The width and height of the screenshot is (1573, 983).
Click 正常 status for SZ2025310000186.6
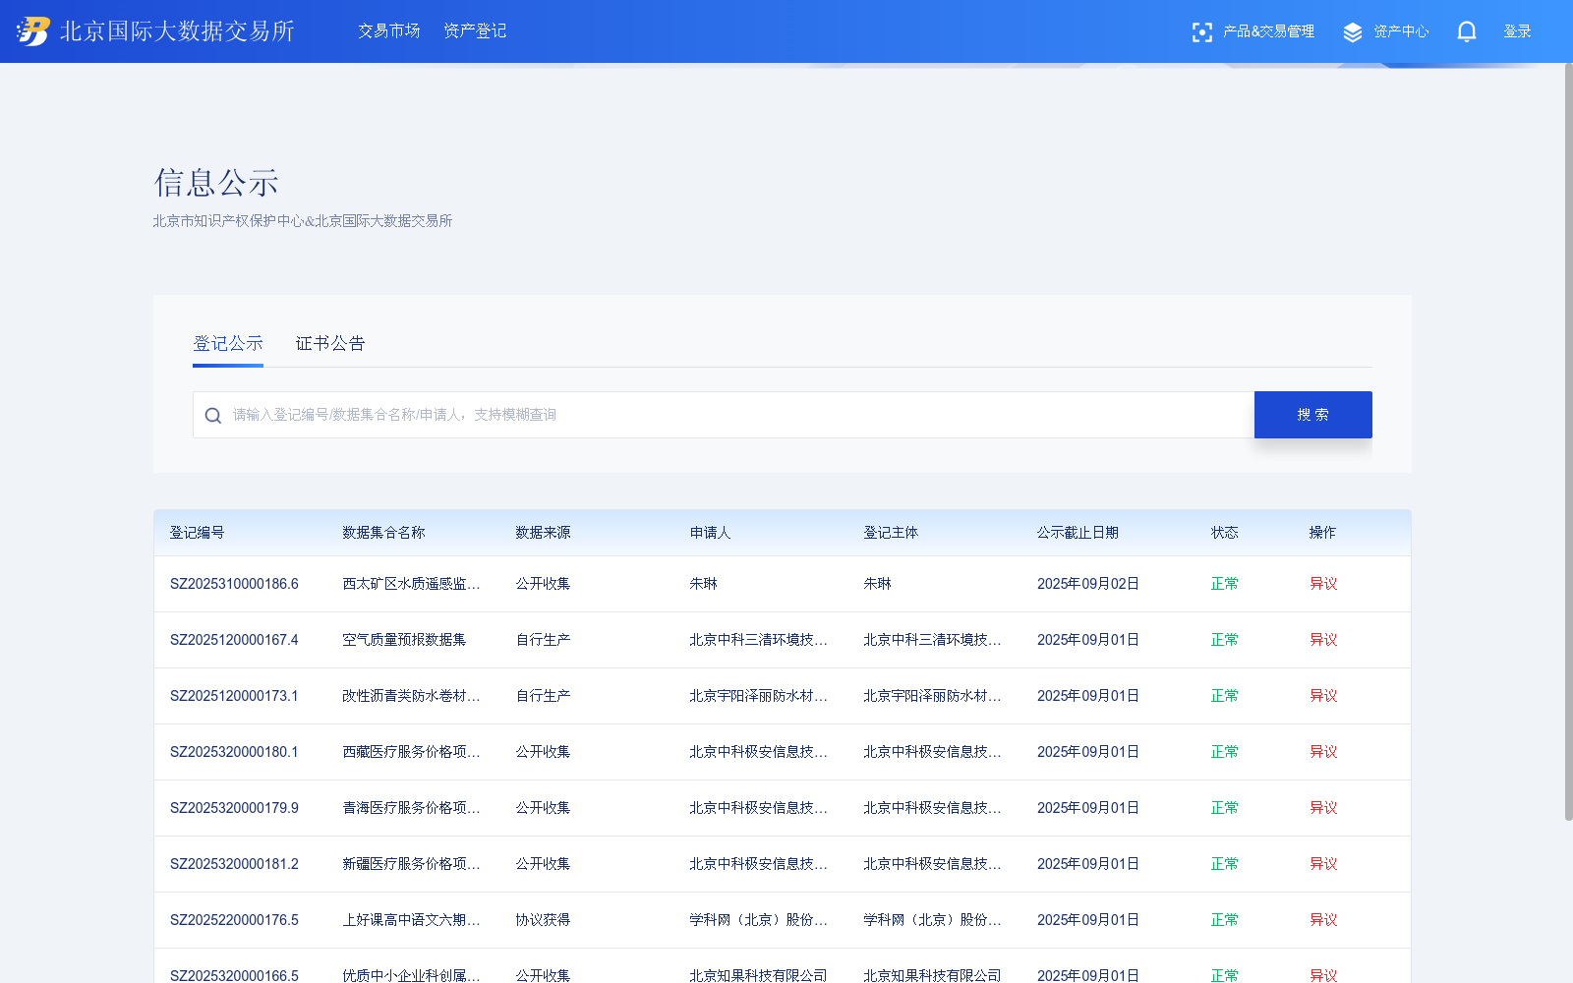click(1224, 584)
